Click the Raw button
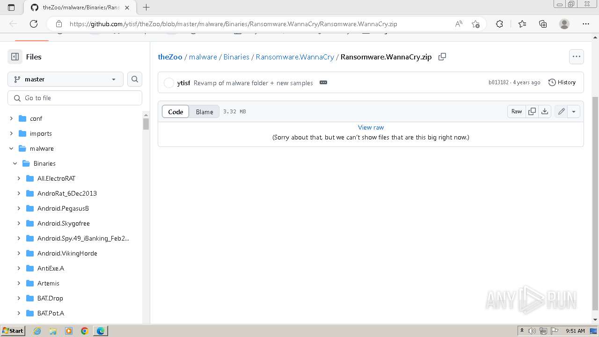The width and height of the screenshot is (599, 337). click(517, 111)
